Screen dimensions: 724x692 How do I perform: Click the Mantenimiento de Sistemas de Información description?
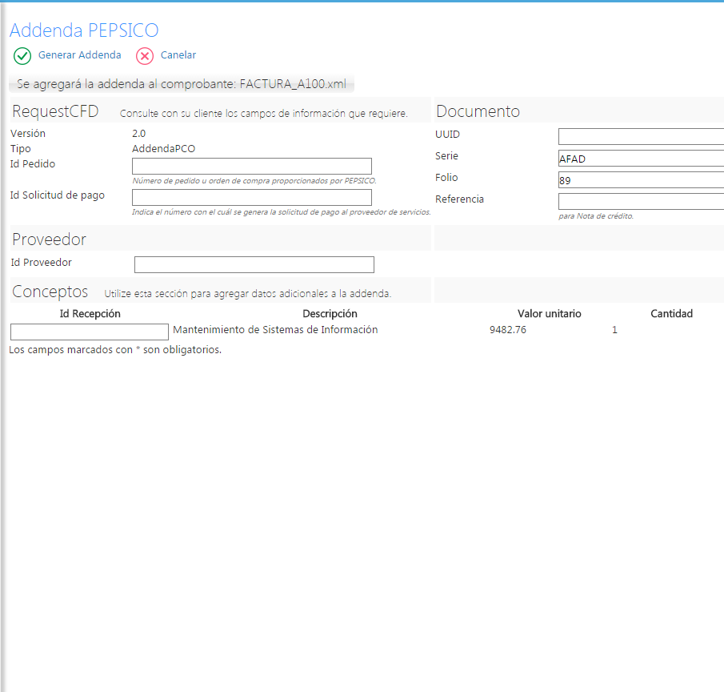click(x=275, y=330)
